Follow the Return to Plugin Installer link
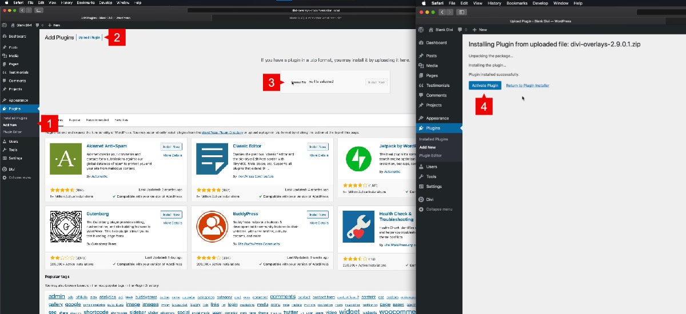The width and height of the screenshot is (686, 314). pos(528,86)
